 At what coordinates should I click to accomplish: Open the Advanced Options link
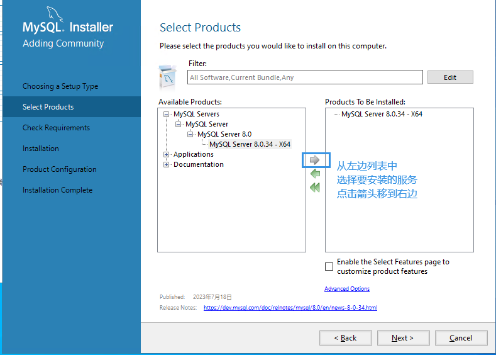pos(347,289)
